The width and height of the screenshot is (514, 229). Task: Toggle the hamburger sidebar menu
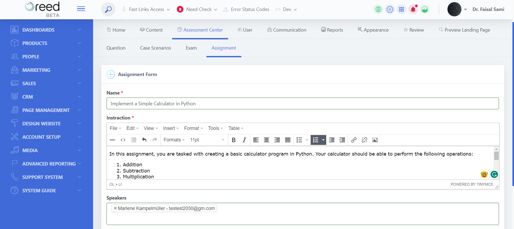81,9
